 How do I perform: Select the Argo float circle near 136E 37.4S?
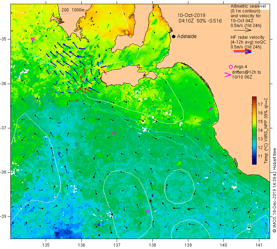click(76, 144)
